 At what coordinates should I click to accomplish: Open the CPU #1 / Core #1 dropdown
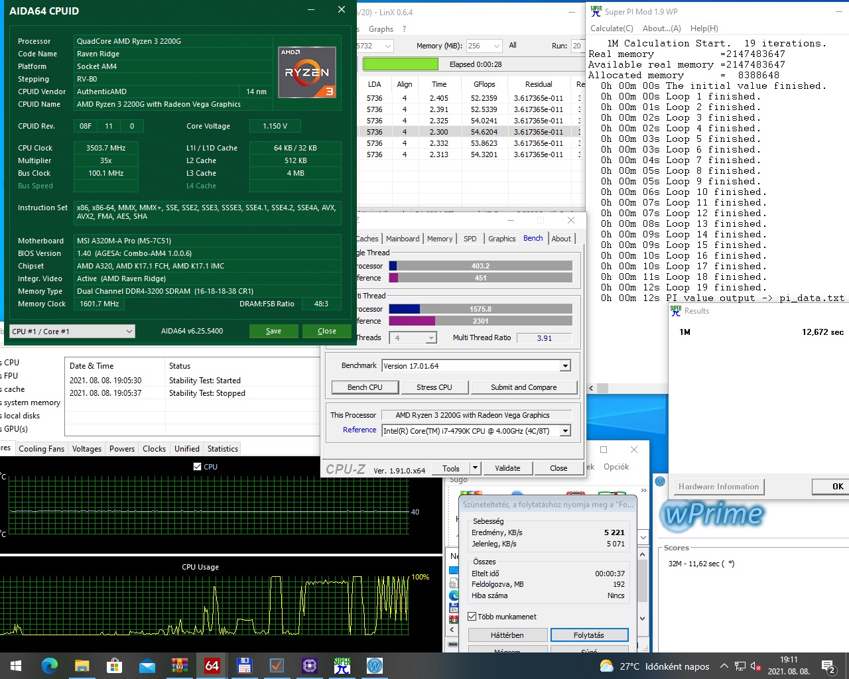tap(72, 331)
